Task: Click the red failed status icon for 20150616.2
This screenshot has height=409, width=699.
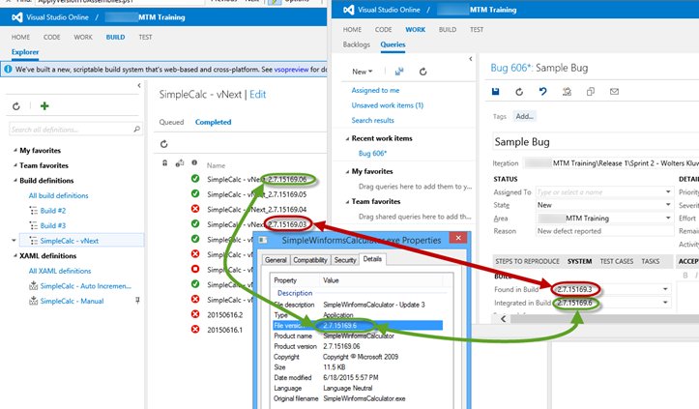Action: coord(195,314)
